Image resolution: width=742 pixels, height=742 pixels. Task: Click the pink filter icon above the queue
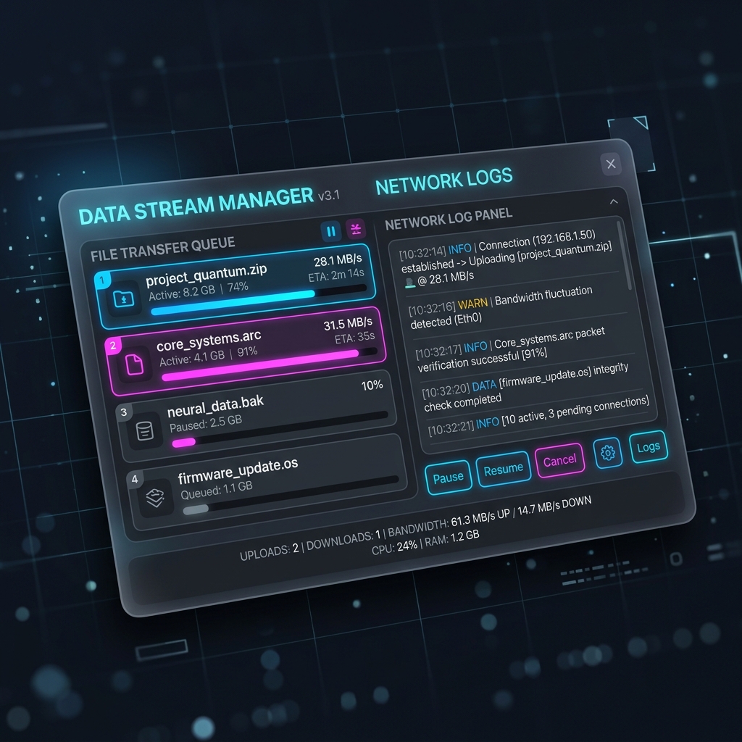(355, 229)
